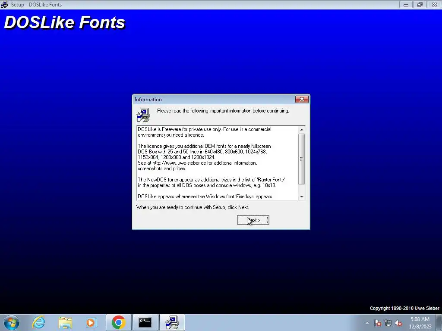Click the setup icon in main title bar
442x331 pixels.
[4, 4]
